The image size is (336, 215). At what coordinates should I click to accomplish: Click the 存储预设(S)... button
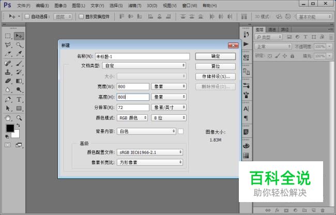pos(216,76)
